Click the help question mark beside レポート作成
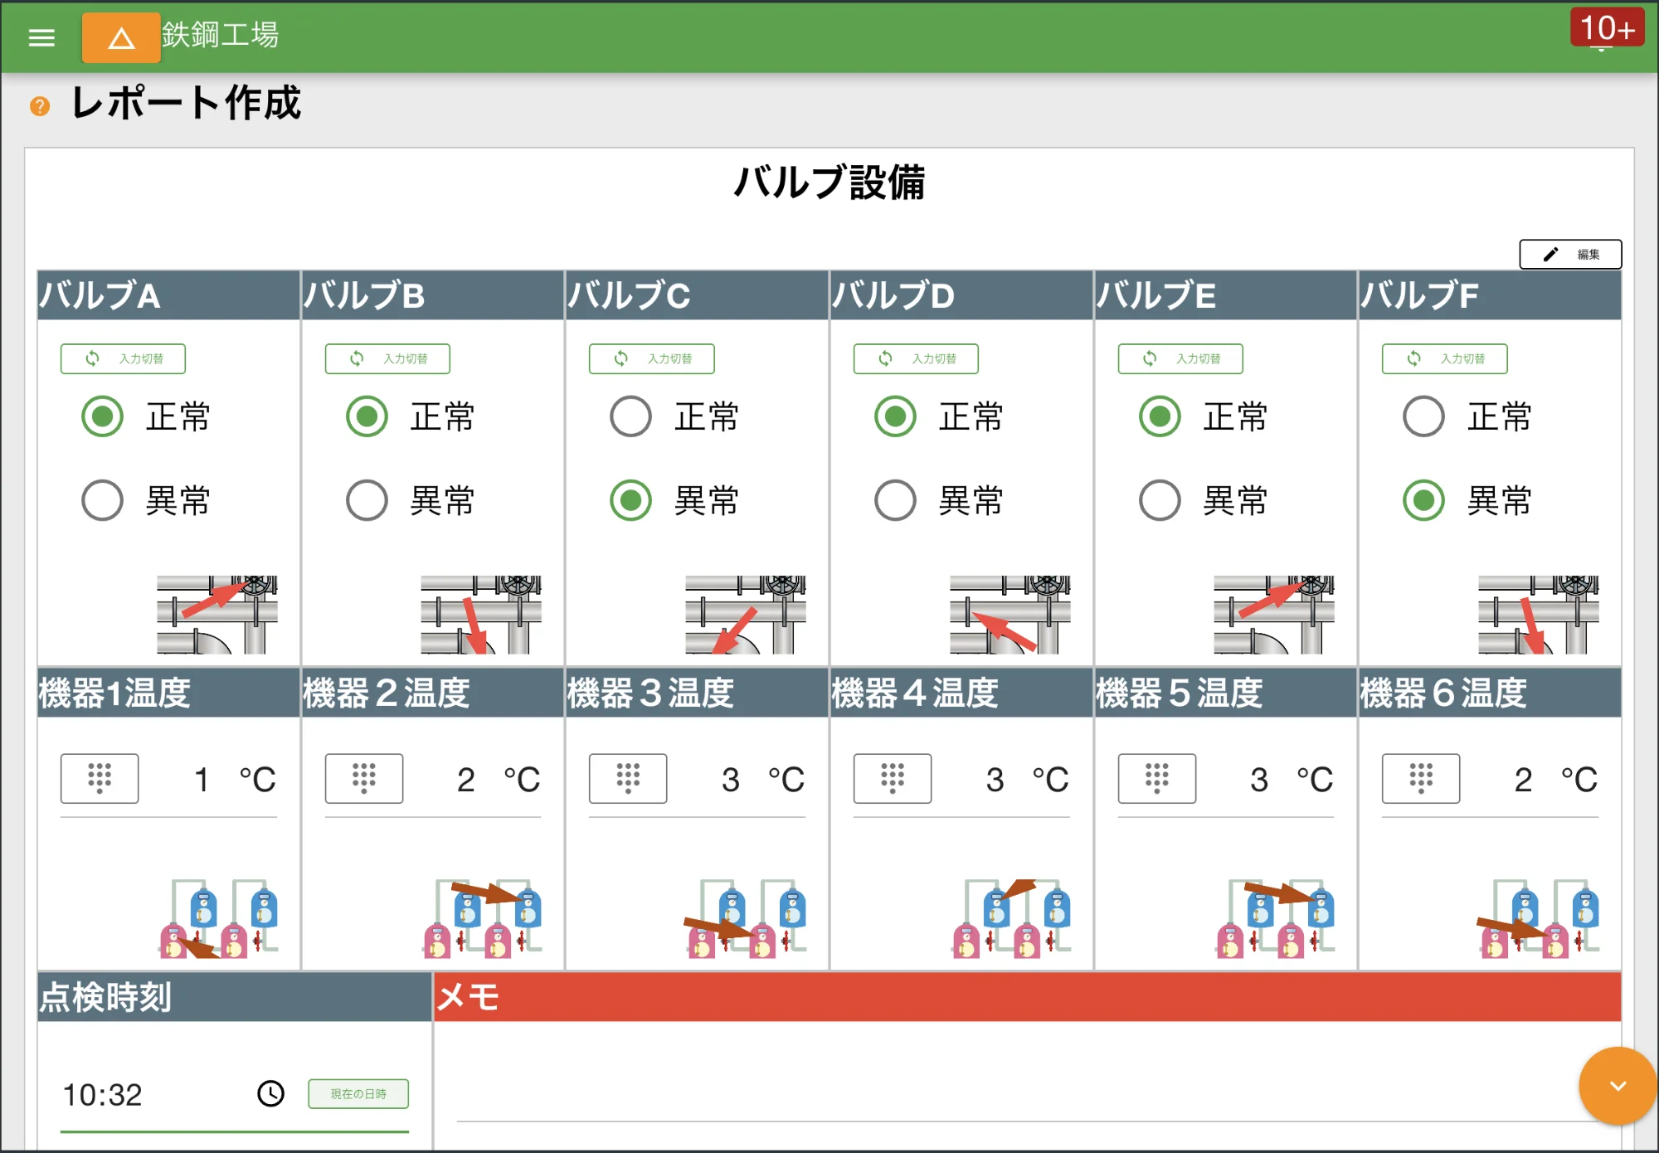The image size is (1659, 1153). [38, 106]
